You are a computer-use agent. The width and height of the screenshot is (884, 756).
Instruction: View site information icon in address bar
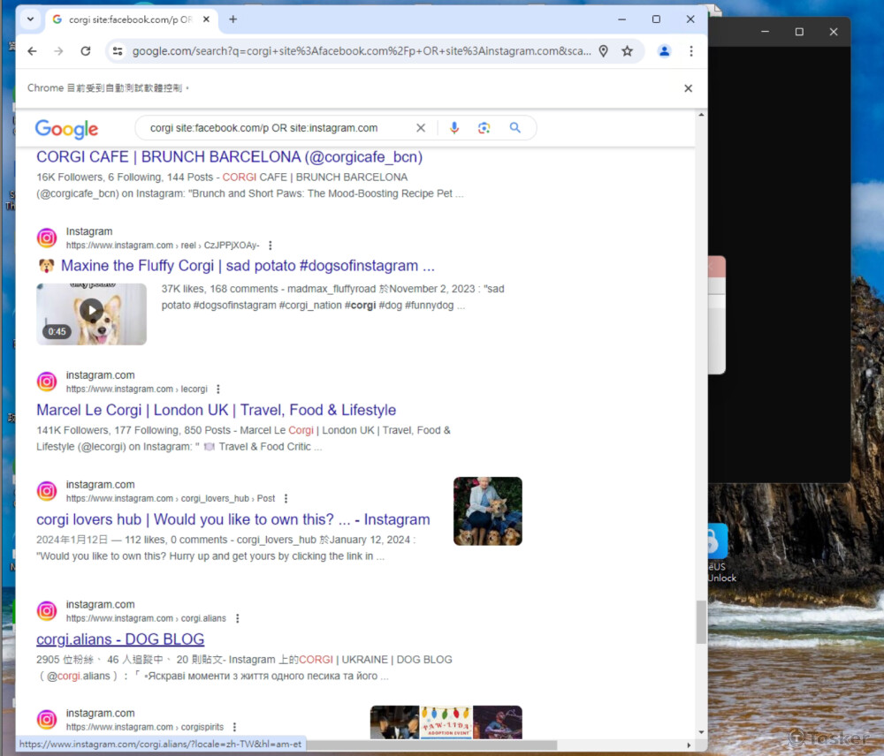tap(118, 51)
